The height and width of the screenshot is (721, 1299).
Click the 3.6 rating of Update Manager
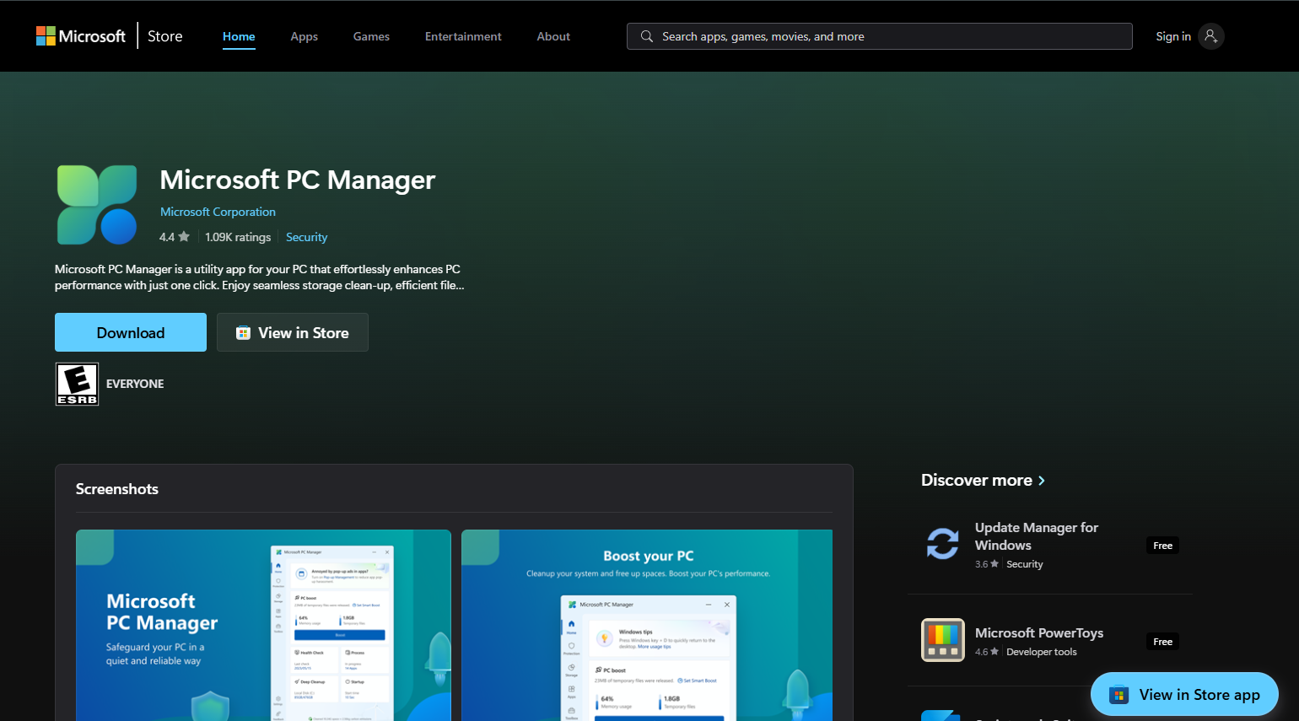coord(987,564)
